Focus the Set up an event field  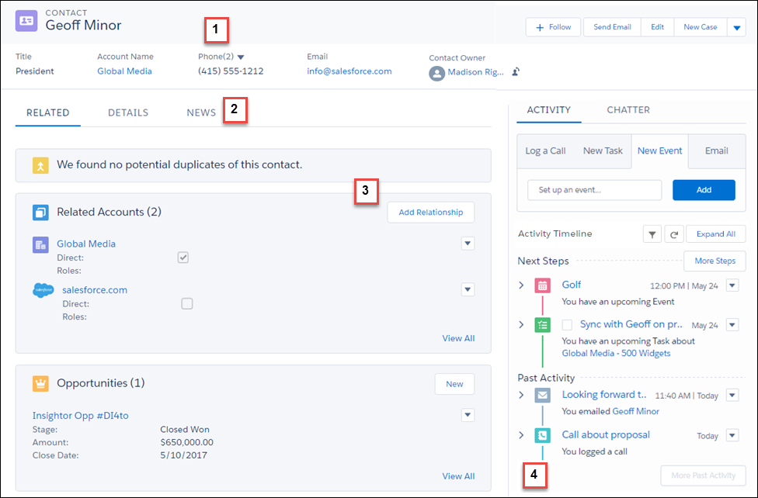tap(595, 190)
